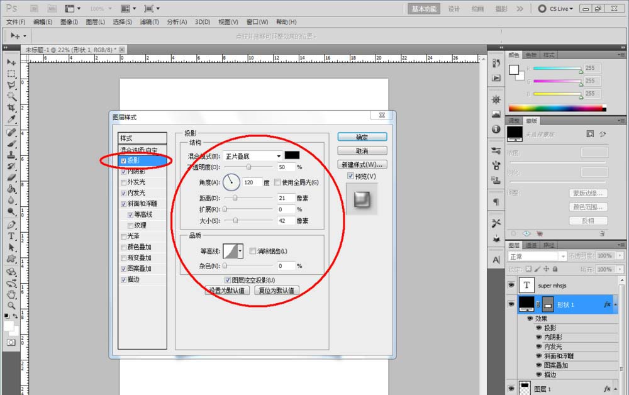
Task: Select the Horizontal Type tool
Action: [x=11, y=236]
